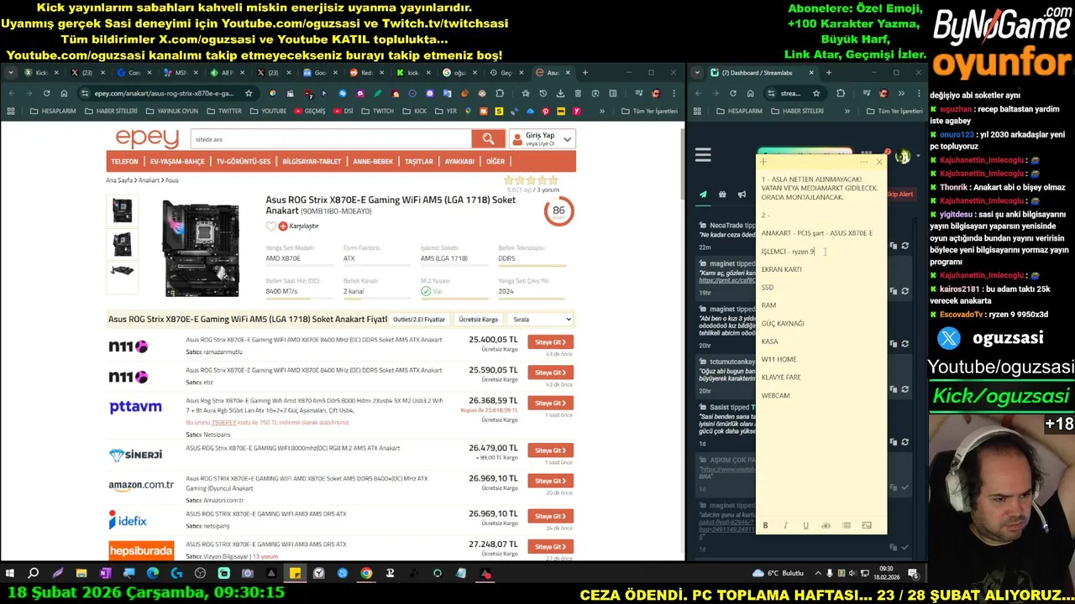Open Sticky Notes from the taskbar
The height and width of the screenshot is (604, 1075).
pos(295,574)
